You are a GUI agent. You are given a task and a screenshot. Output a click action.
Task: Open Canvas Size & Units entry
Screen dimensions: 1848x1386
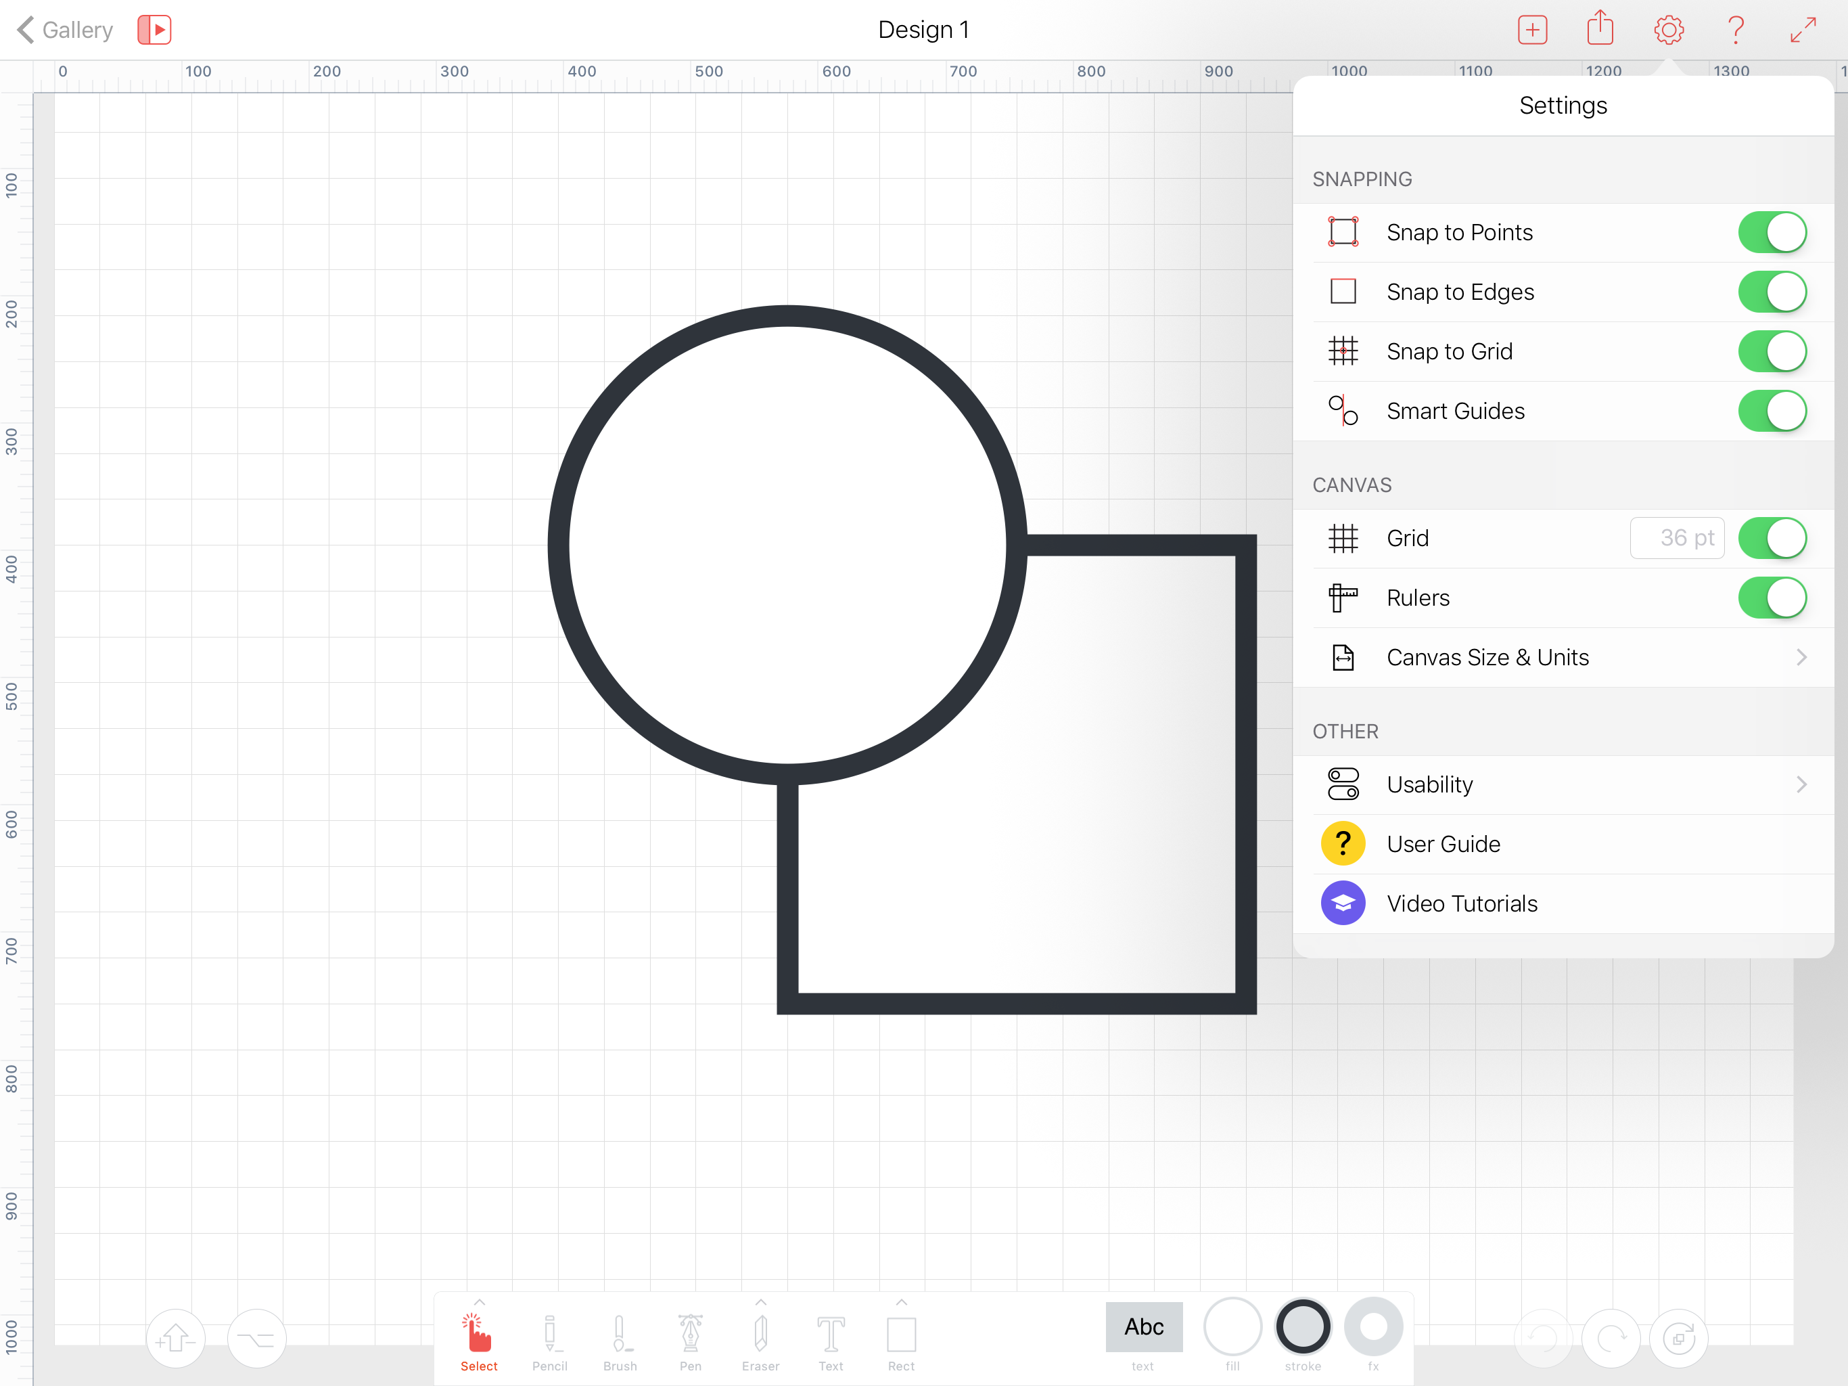coord(1563,657)
